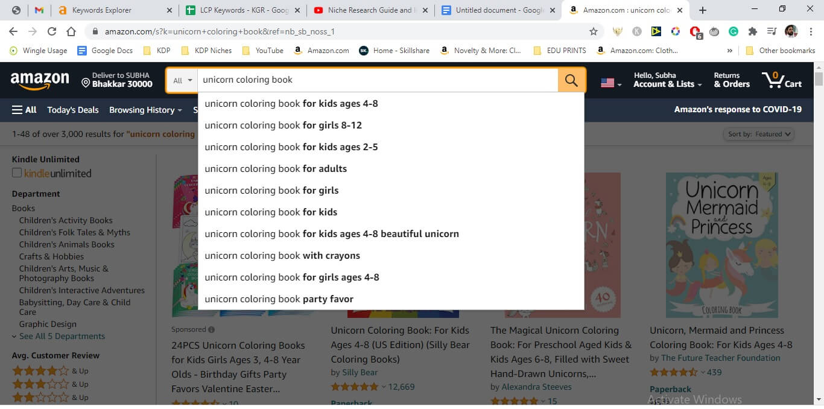The image size is (824, 409).
Task: Open Unicorn, Mermaid and Princess title
Action: 721,338
